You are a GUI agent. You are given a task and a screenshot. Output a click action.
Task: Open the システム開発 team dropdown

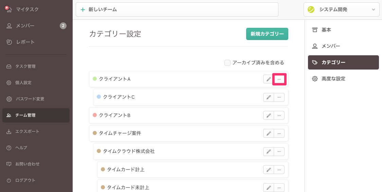341,9
